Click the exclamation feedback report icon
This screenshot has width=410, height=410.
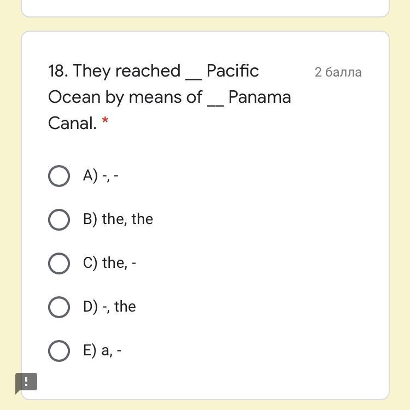[x=26, y=382]
